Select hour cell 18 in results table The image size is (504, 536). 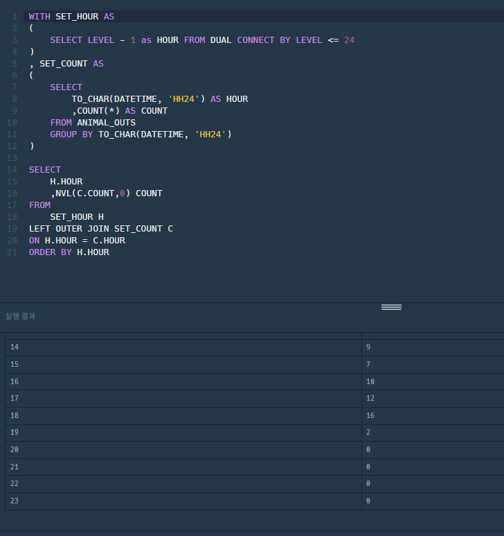coord(183,415)
